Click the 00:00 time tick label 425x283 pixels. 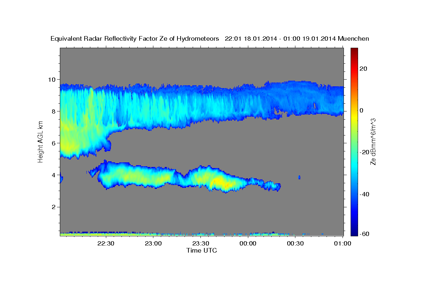click(248, 243)
